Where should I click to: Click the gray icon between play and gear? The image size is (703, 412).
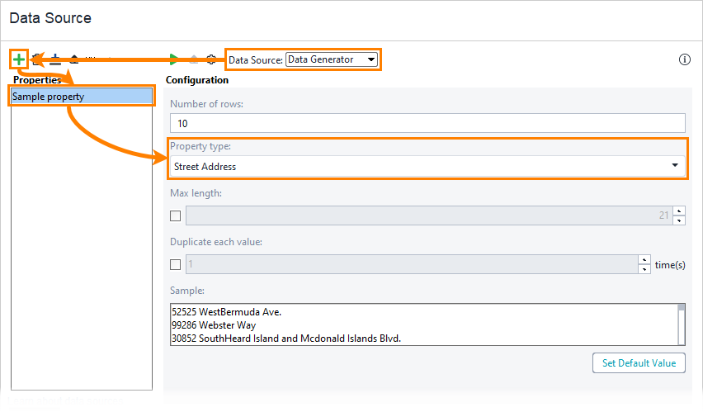[x=193, y=59]
